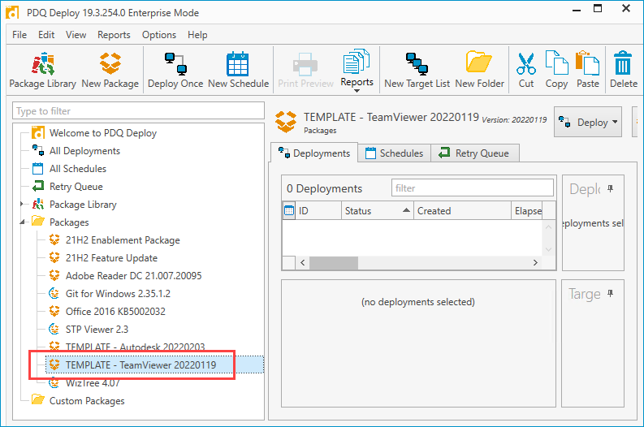Select TEMPLATE - TeamViewer 20220119 package
This screenshot has width=644, height=427.
point(140,365)
